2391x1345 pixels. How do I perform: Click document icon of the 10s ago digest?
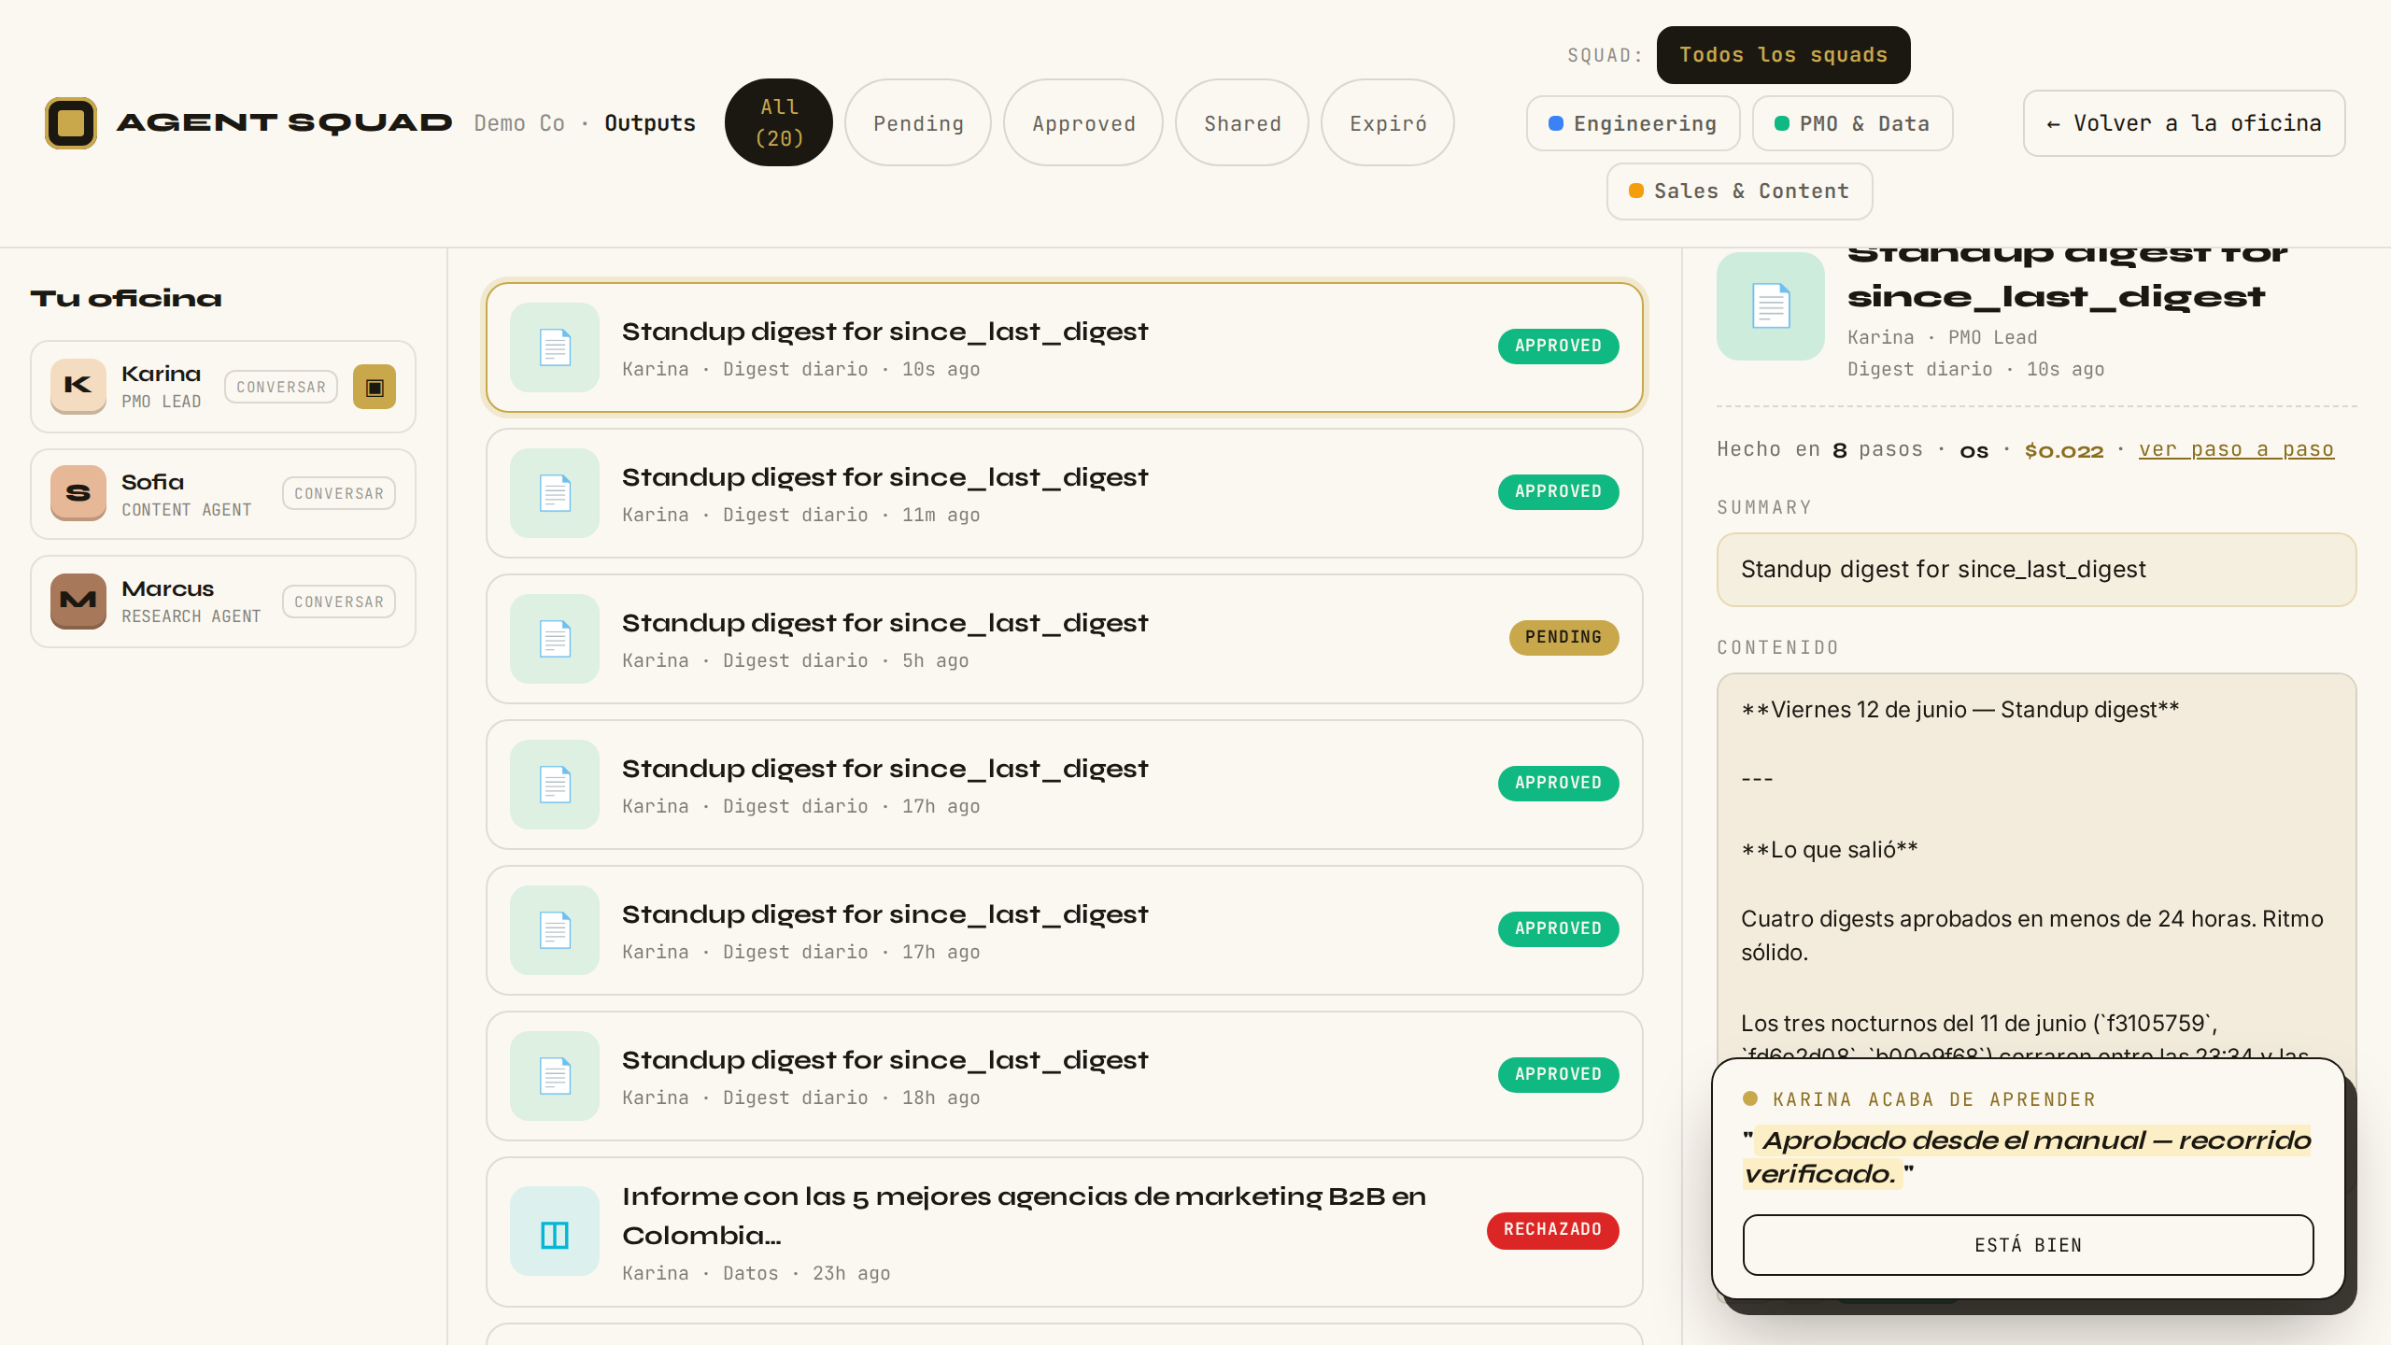[x=555, y=347]
